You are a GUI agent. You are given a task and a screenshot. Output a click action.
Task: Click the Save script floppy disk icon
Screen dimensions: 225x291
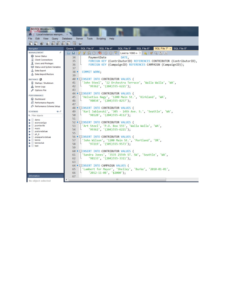(x=73, y=53)
